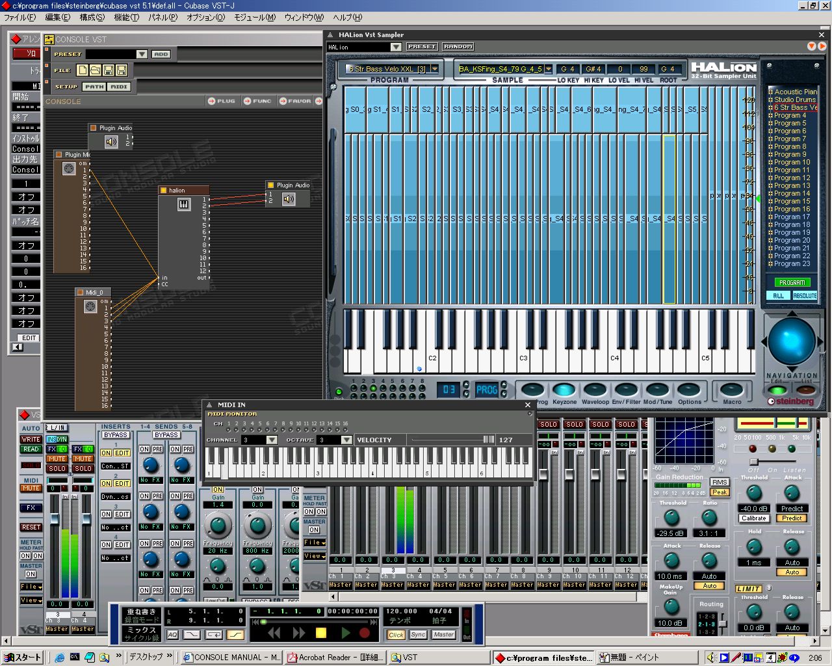Start playback with the green Play button
Screen dimensions: 832x666
(345, 632)
